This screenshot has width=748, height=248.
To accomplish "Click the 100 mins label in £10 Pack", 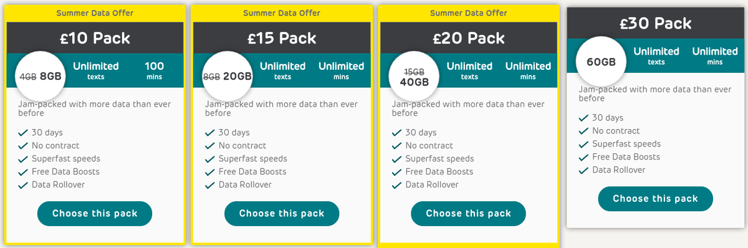I will tap(154, 70).
